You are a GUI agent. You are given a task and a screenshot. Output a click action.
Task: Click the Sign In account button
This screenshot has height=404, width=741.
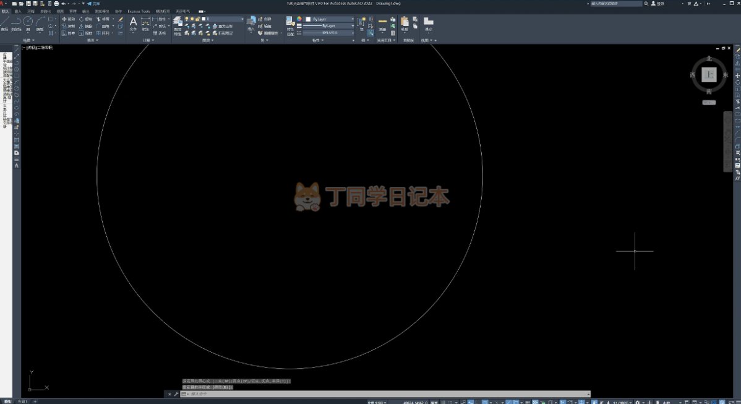658,3
